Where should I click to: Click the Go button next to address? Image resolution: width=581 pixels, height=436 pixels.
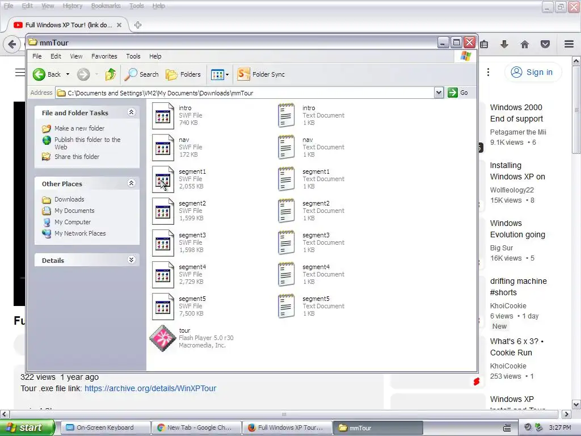coord(458,93)
